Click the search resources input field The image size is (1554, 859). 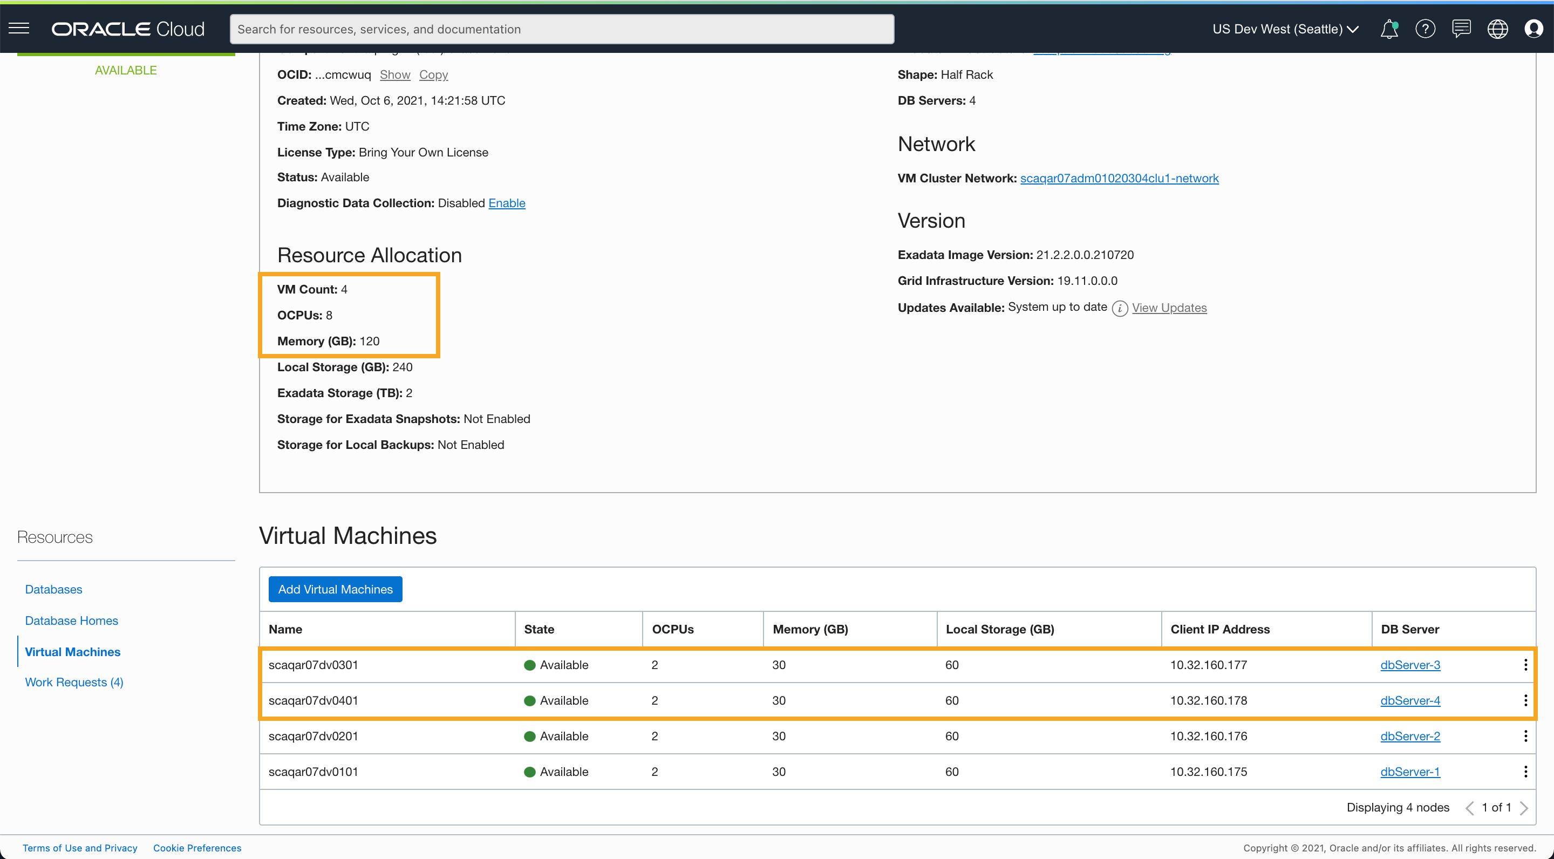[x=561, y=29]
